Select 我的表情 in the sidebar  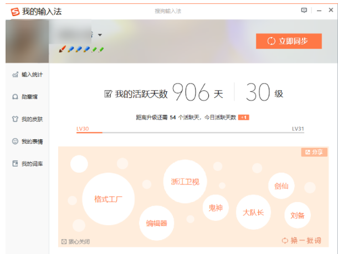point(27,141)
